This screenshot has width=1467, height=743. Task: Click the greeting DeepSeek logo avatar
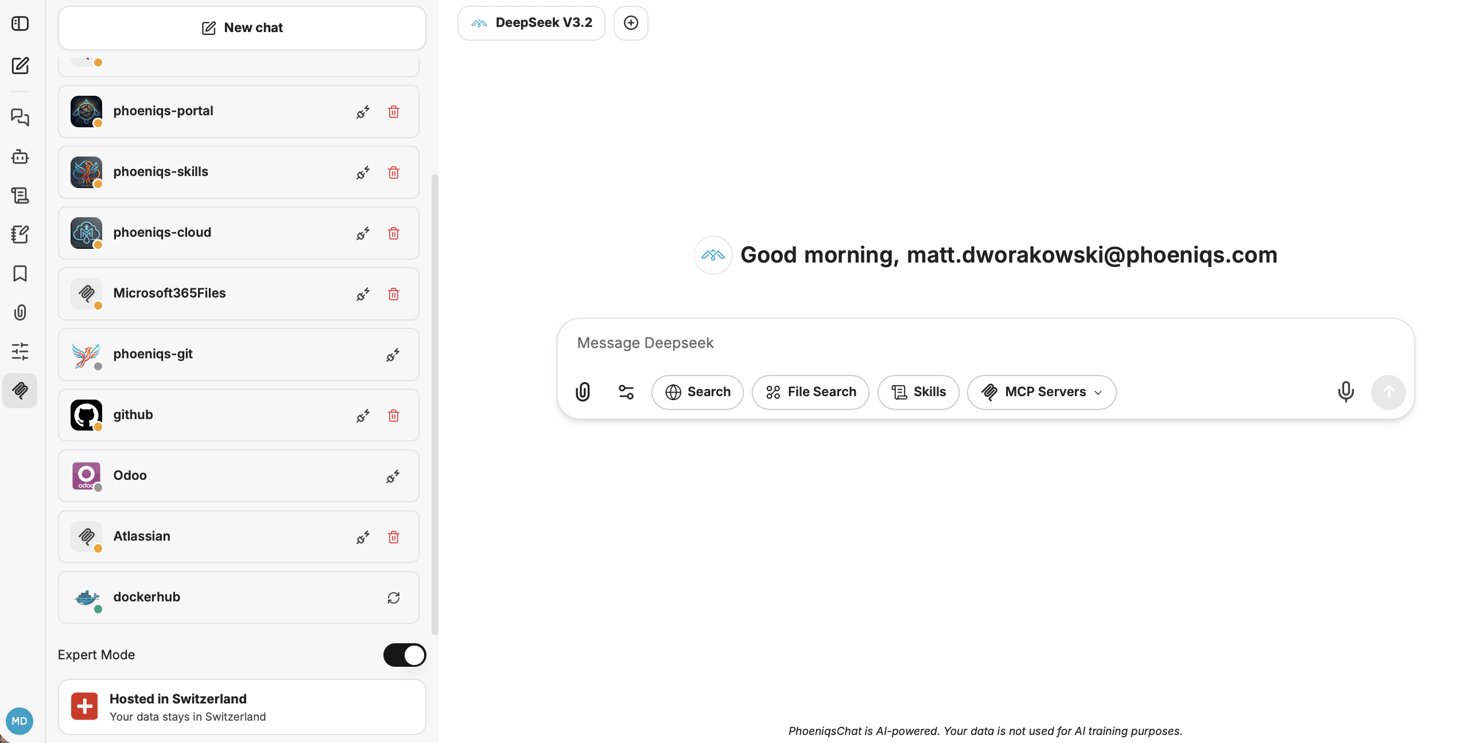click(x=713, y=255)
